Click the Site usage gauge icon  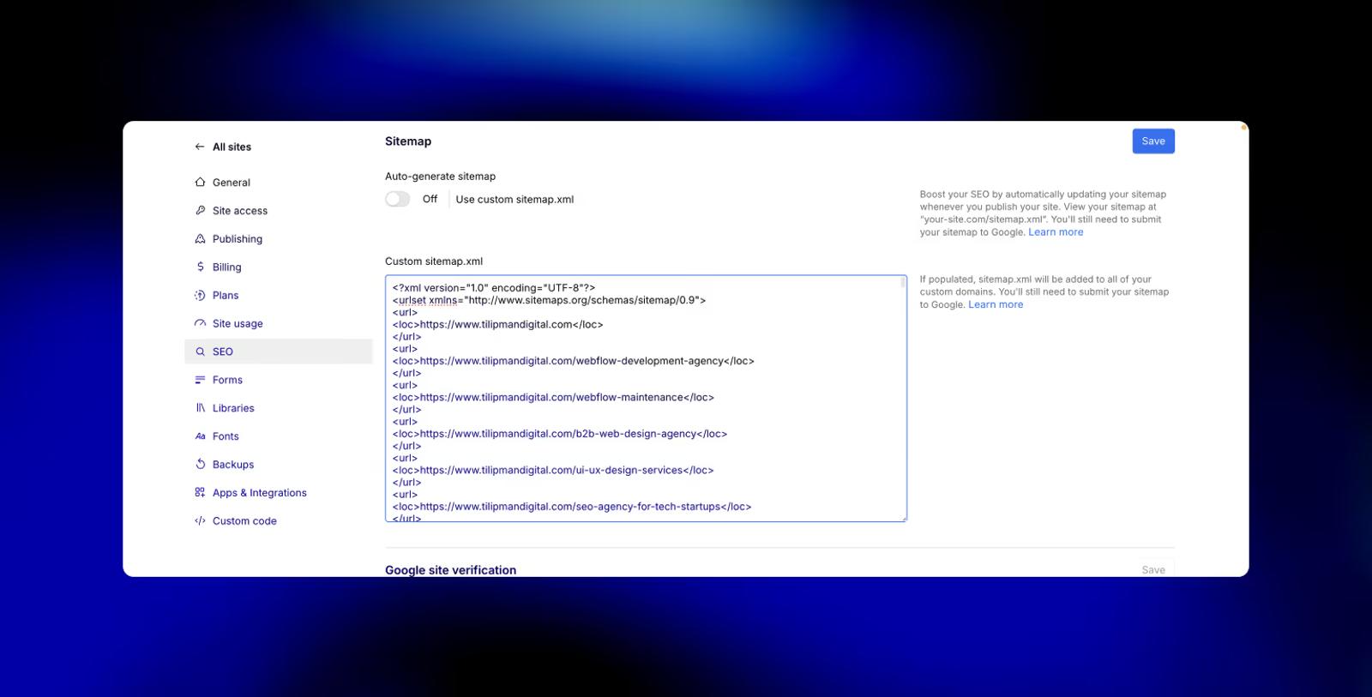[x=200, y=323]
